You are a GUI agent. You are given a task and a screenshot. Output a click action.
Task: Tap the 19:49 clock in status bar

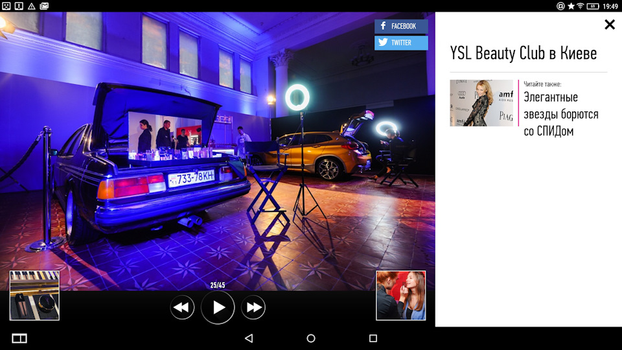click(610, 6)
